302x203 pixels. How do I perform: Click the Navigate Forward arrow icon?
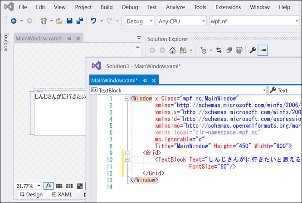(x=29, y=21)
